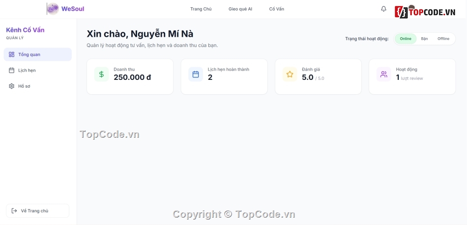
Task: Click the Quản lý hoạt động tư vấn subtitle
Action: tap(152, 46)
